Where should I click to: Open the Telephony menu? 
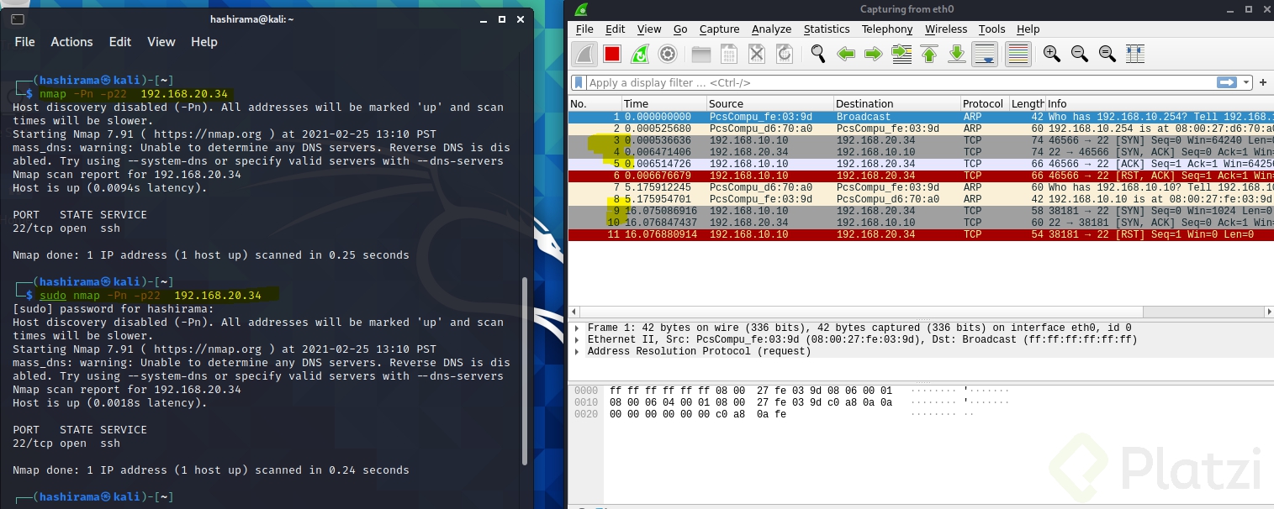(886, 29)
